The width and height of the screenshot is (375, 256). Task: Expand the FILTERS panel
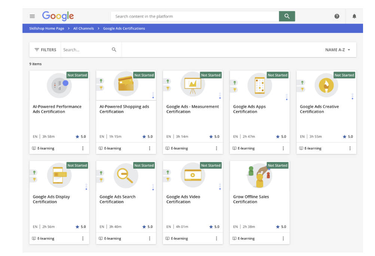coord(45,50)
